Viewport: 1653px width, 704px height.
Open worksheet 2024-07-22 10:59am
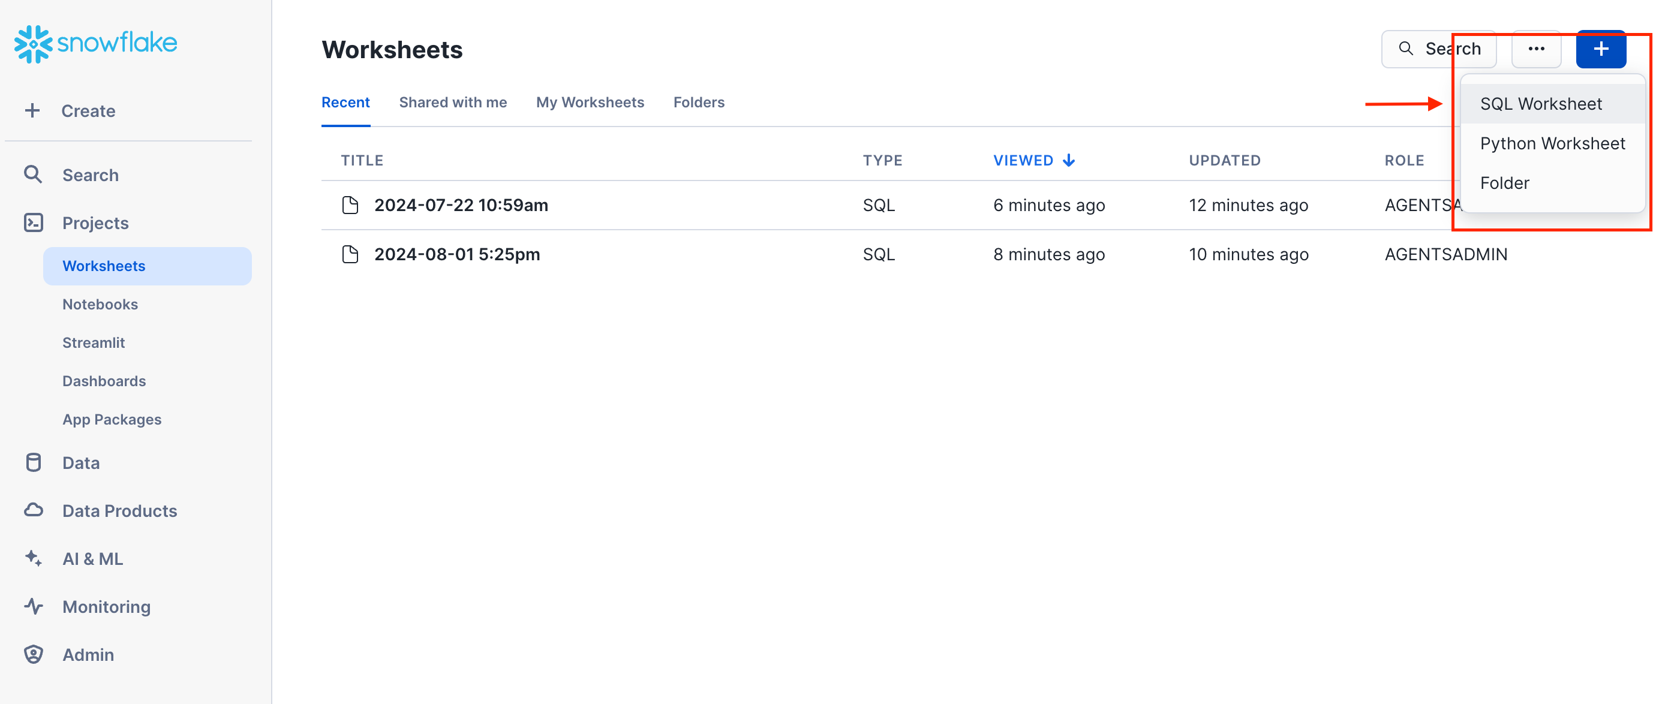click(x=461, y=206)
